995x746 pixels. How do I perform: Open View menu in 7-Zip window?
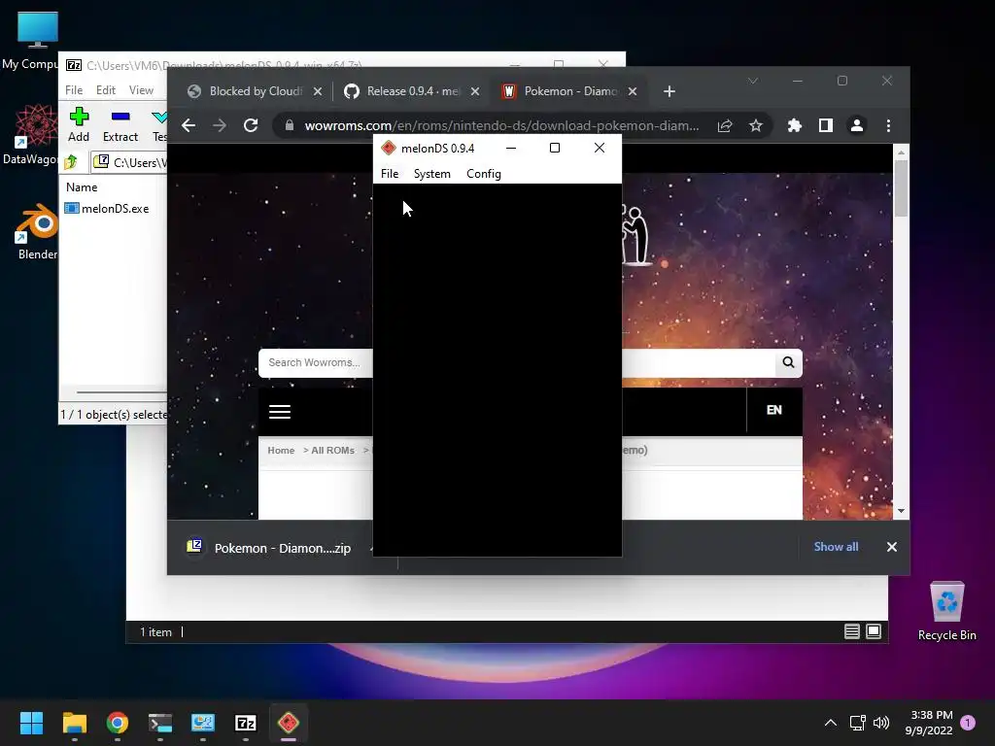pos(141,90)
